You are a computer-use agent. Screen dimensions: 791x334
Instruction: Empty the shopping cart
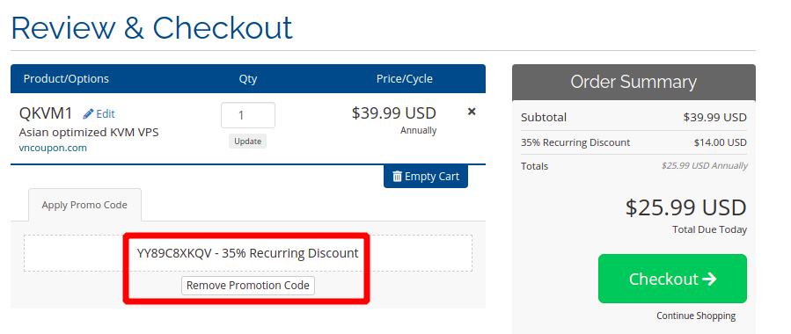[x=426, y=177]
